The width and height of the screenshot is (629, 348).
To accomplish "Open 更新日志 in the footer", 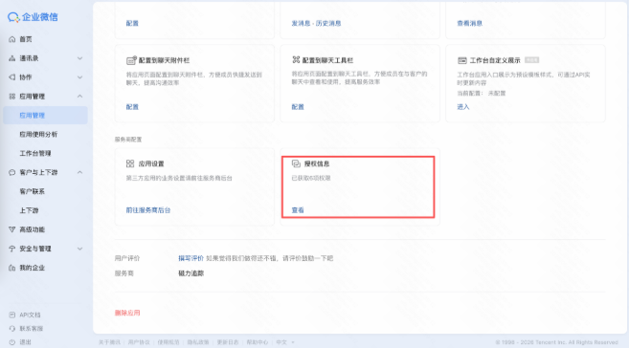I will (x=228, y=342).
